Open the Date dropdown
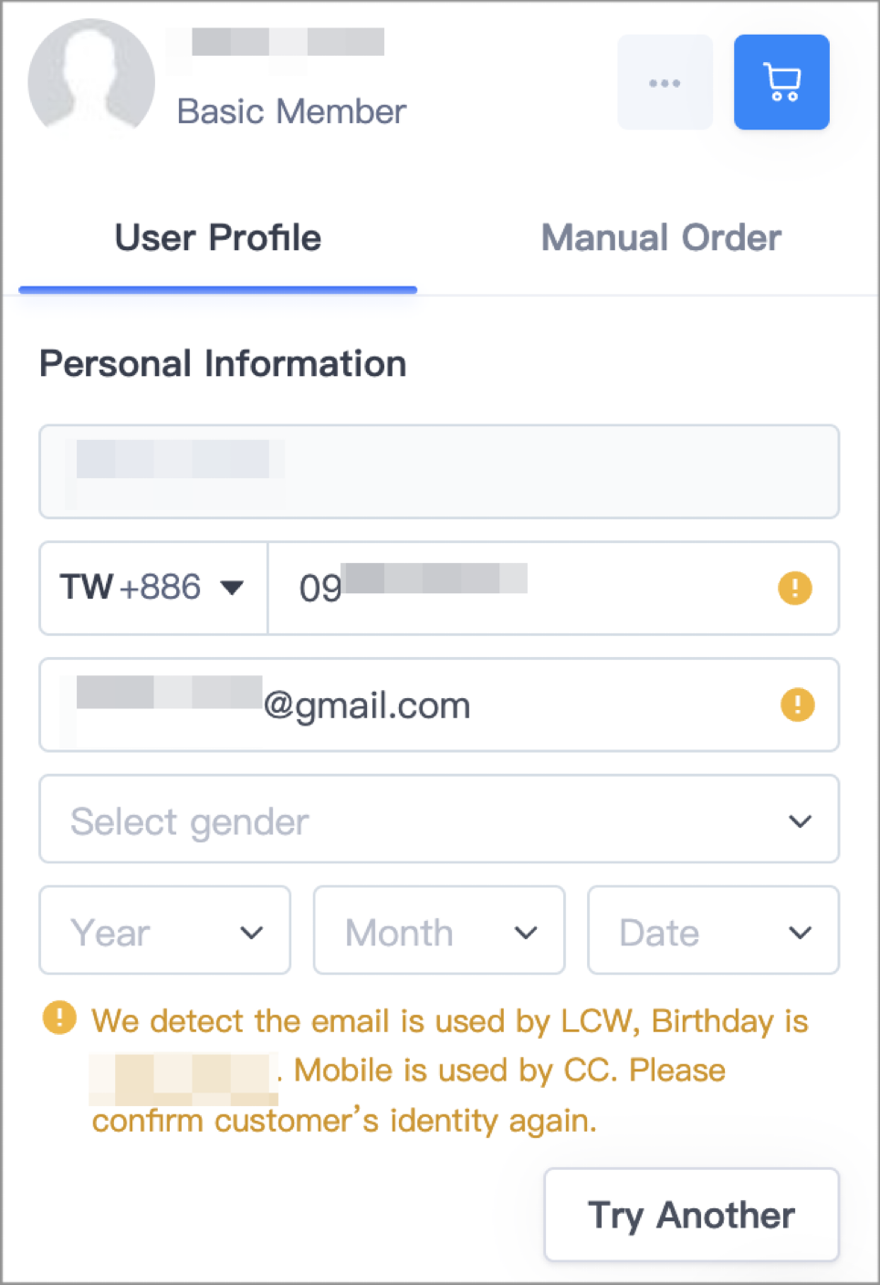The height and width of the screenshot is (1285, 880). click(x=713, y=931)
